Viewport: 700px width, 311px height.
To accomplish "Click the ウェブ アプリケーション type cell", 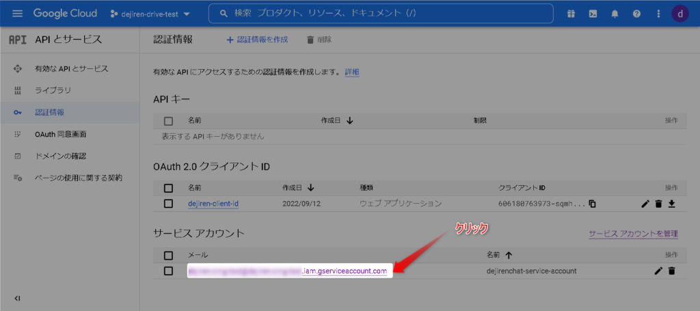I will 401,204.
